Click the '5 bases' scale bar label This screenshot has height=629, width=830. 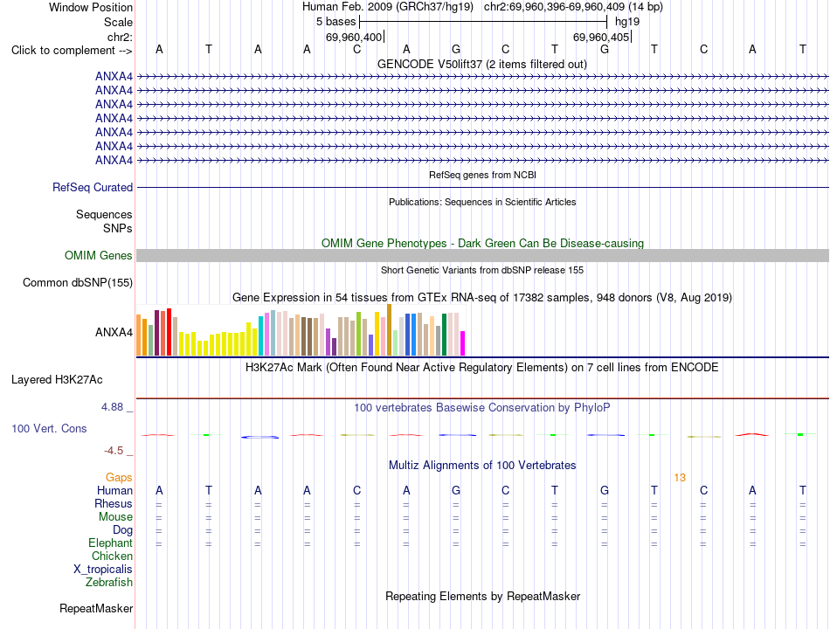tap(336, 22)
